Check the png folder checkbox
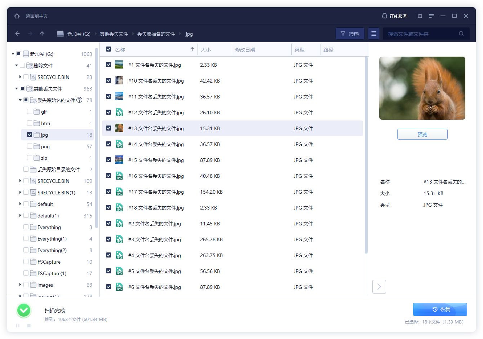This screenshot has height=339, width=483. click(x=30, y=146)
